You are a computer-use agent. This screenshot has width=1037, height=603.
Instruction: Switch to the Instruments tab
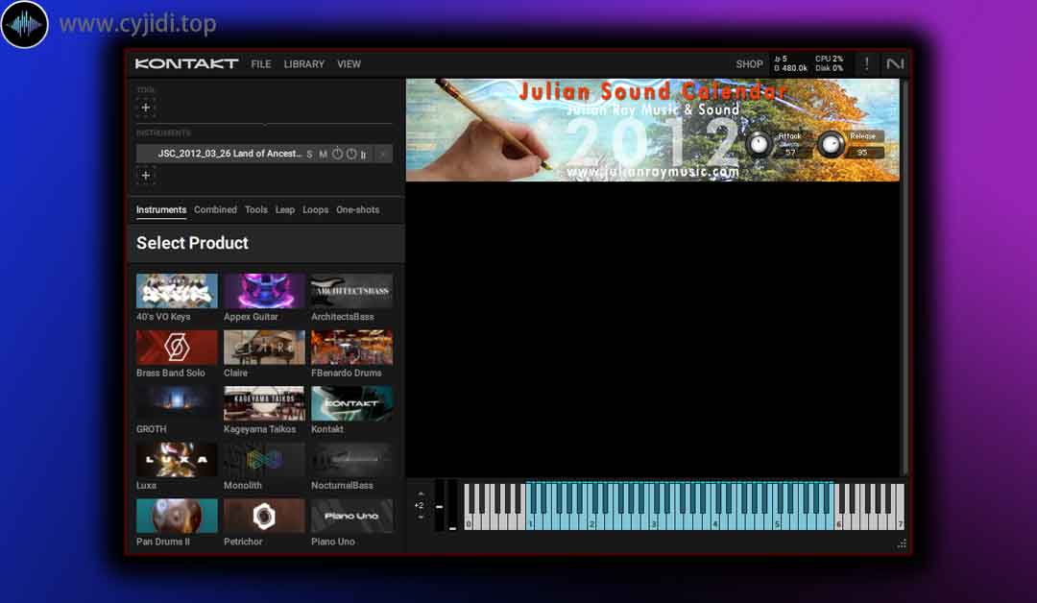point(161,209)
